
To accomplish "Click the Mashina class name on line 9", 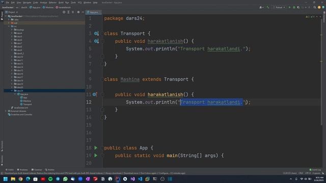I will (130, 79).
